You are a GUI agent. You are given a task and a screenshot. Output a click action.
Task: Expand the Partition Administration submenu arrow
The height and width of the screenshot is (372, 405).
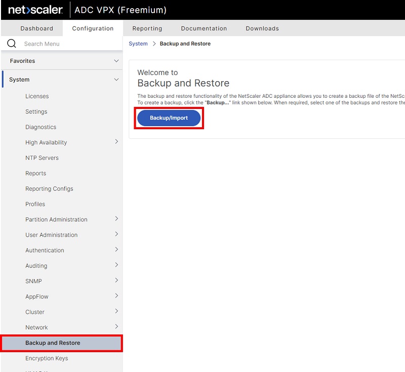point(116,219)
